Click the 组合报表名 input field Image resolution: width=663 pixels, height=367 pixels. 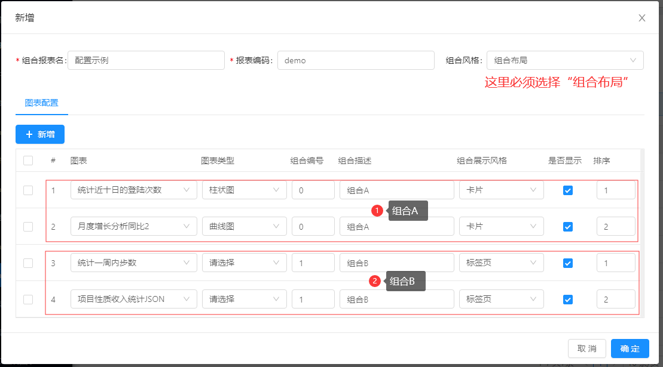[145, 60]
